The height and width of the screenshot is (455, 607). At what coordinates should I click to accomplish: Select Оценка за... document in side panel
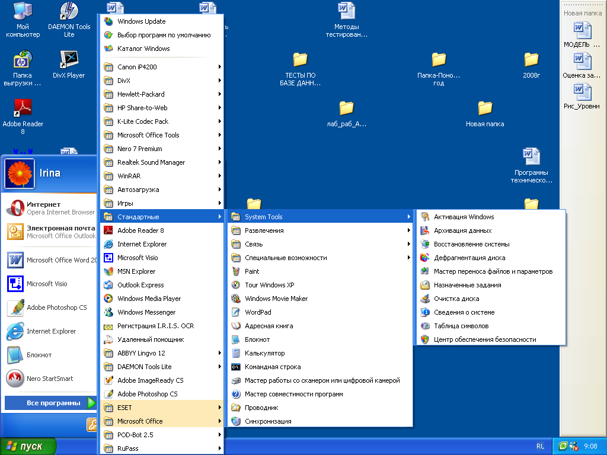coord(582,65)
